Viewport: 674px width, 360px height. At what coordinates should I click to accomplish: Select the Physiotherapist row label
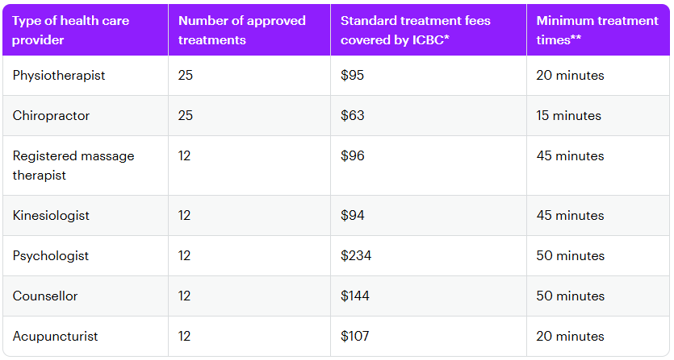tap(59, 76)
